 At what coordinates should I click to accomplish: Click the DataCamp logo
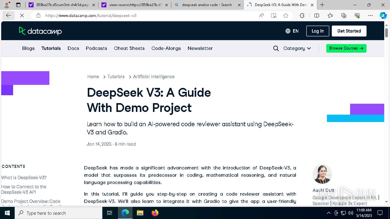40,31
